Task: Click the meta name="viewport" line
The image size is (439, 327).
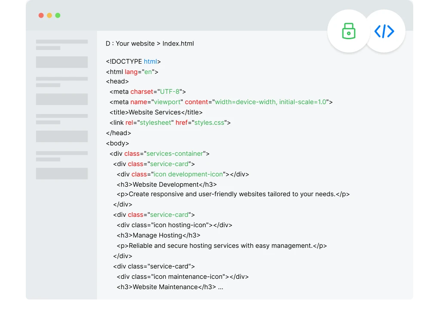Action: point(221,102)
